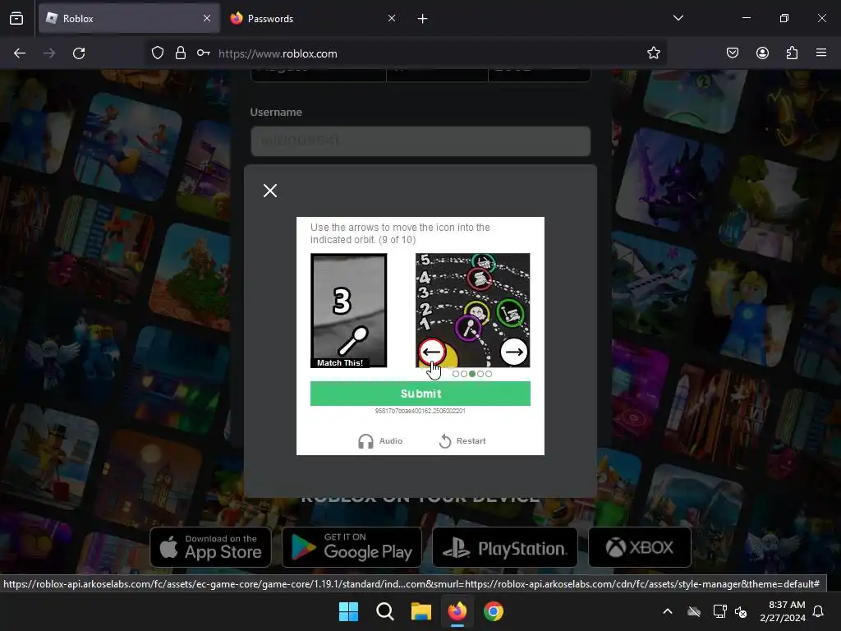Submit the captcha answer

[420, 394]
